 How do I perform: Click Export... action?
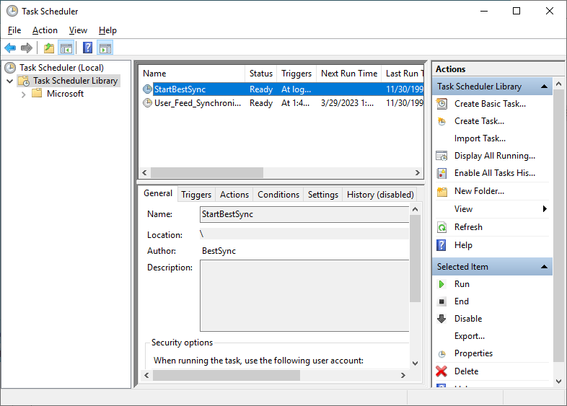point(470,336)
